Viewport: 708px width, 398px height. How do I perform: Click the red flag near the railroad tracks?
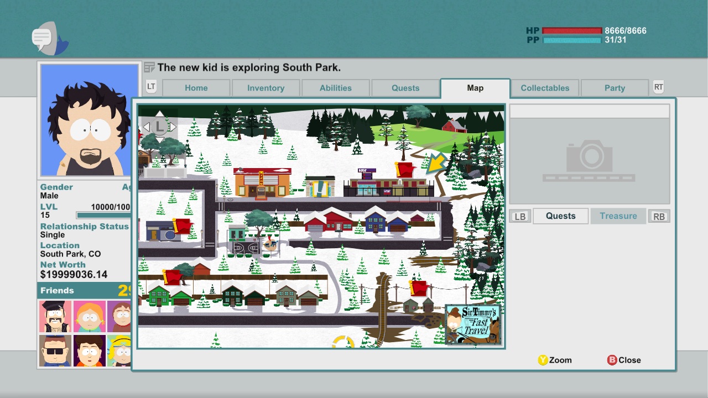pyautogui.click(x=418, y=288)
